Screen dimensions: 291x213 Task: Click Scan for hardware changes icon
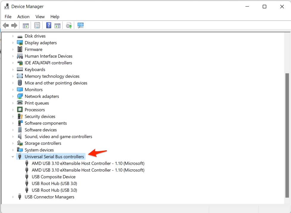click(80, 26)
